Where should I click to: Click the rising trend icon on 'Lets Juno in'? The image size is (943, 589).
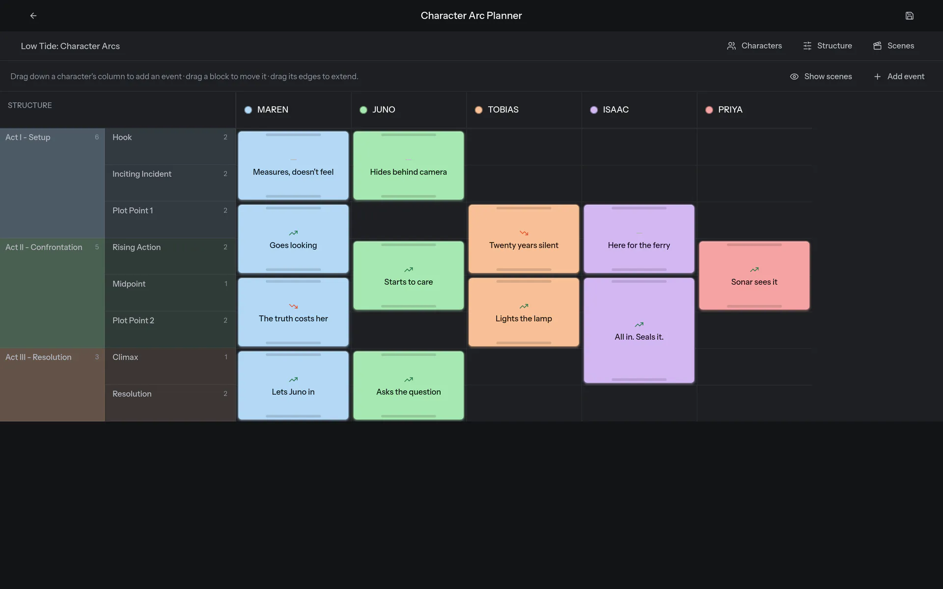pos(293,379)
